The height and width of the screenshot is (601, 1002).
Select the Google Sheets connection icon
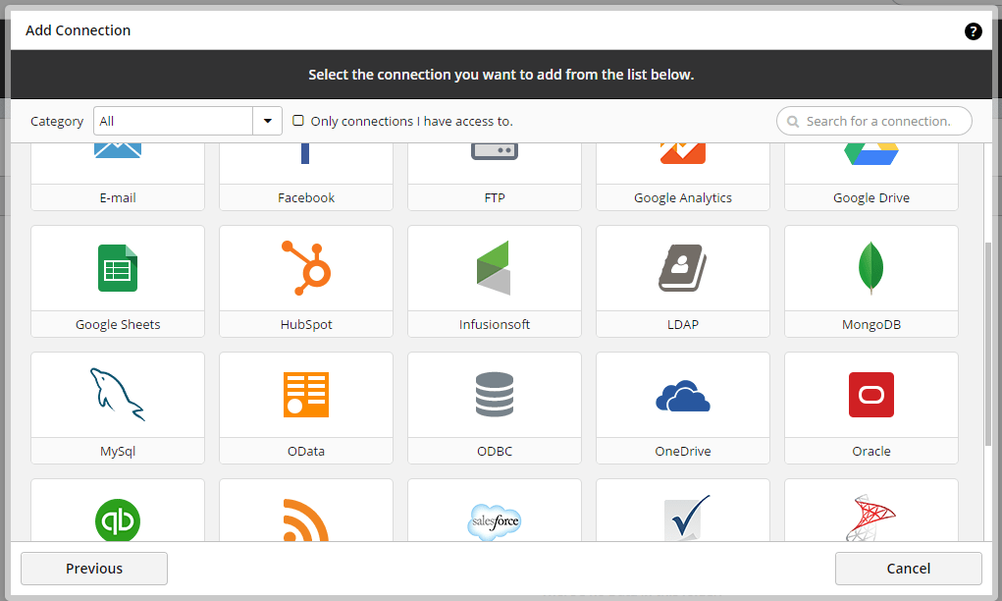(118, 268)
